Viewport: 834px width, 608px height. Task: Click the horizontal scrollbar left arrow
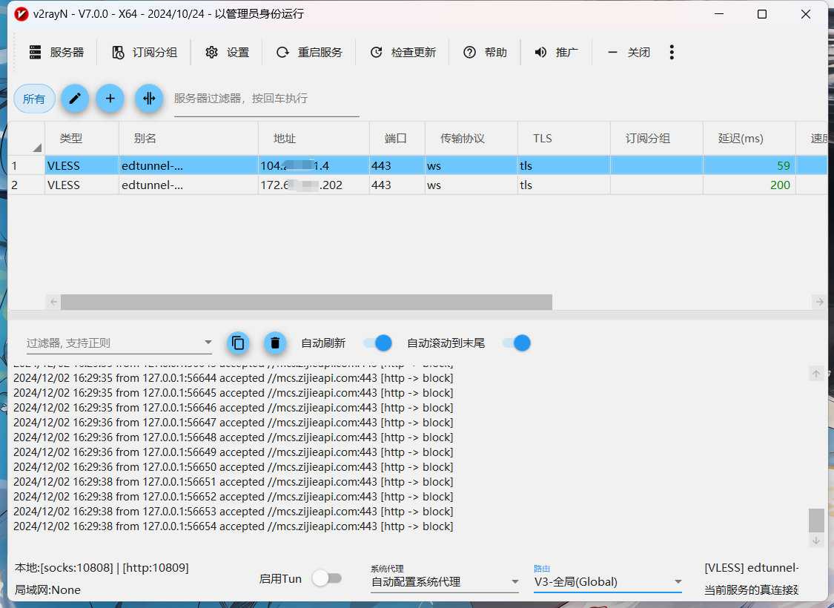pyautogui.click(x=53, y=302)
